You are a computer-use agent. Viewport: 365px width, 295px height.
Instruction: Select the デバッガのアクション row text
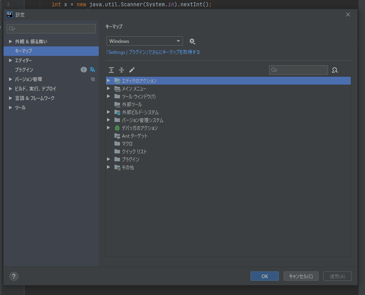tap(140, 128)
